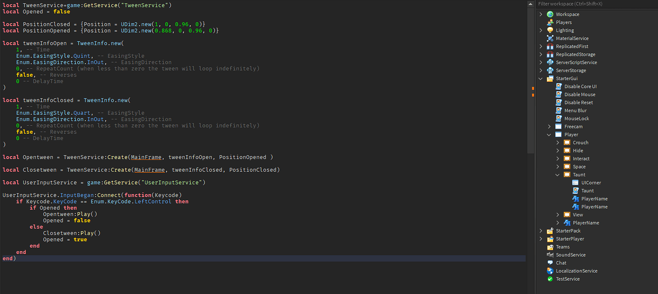The height and width of the screenshot is (294, 658).
Task: Expand the ReplicatedStorage branch
Action: tap(540, 54)
